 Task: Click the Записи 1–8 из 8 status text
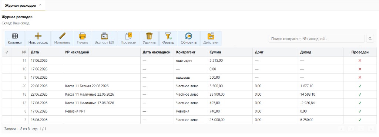25,129
